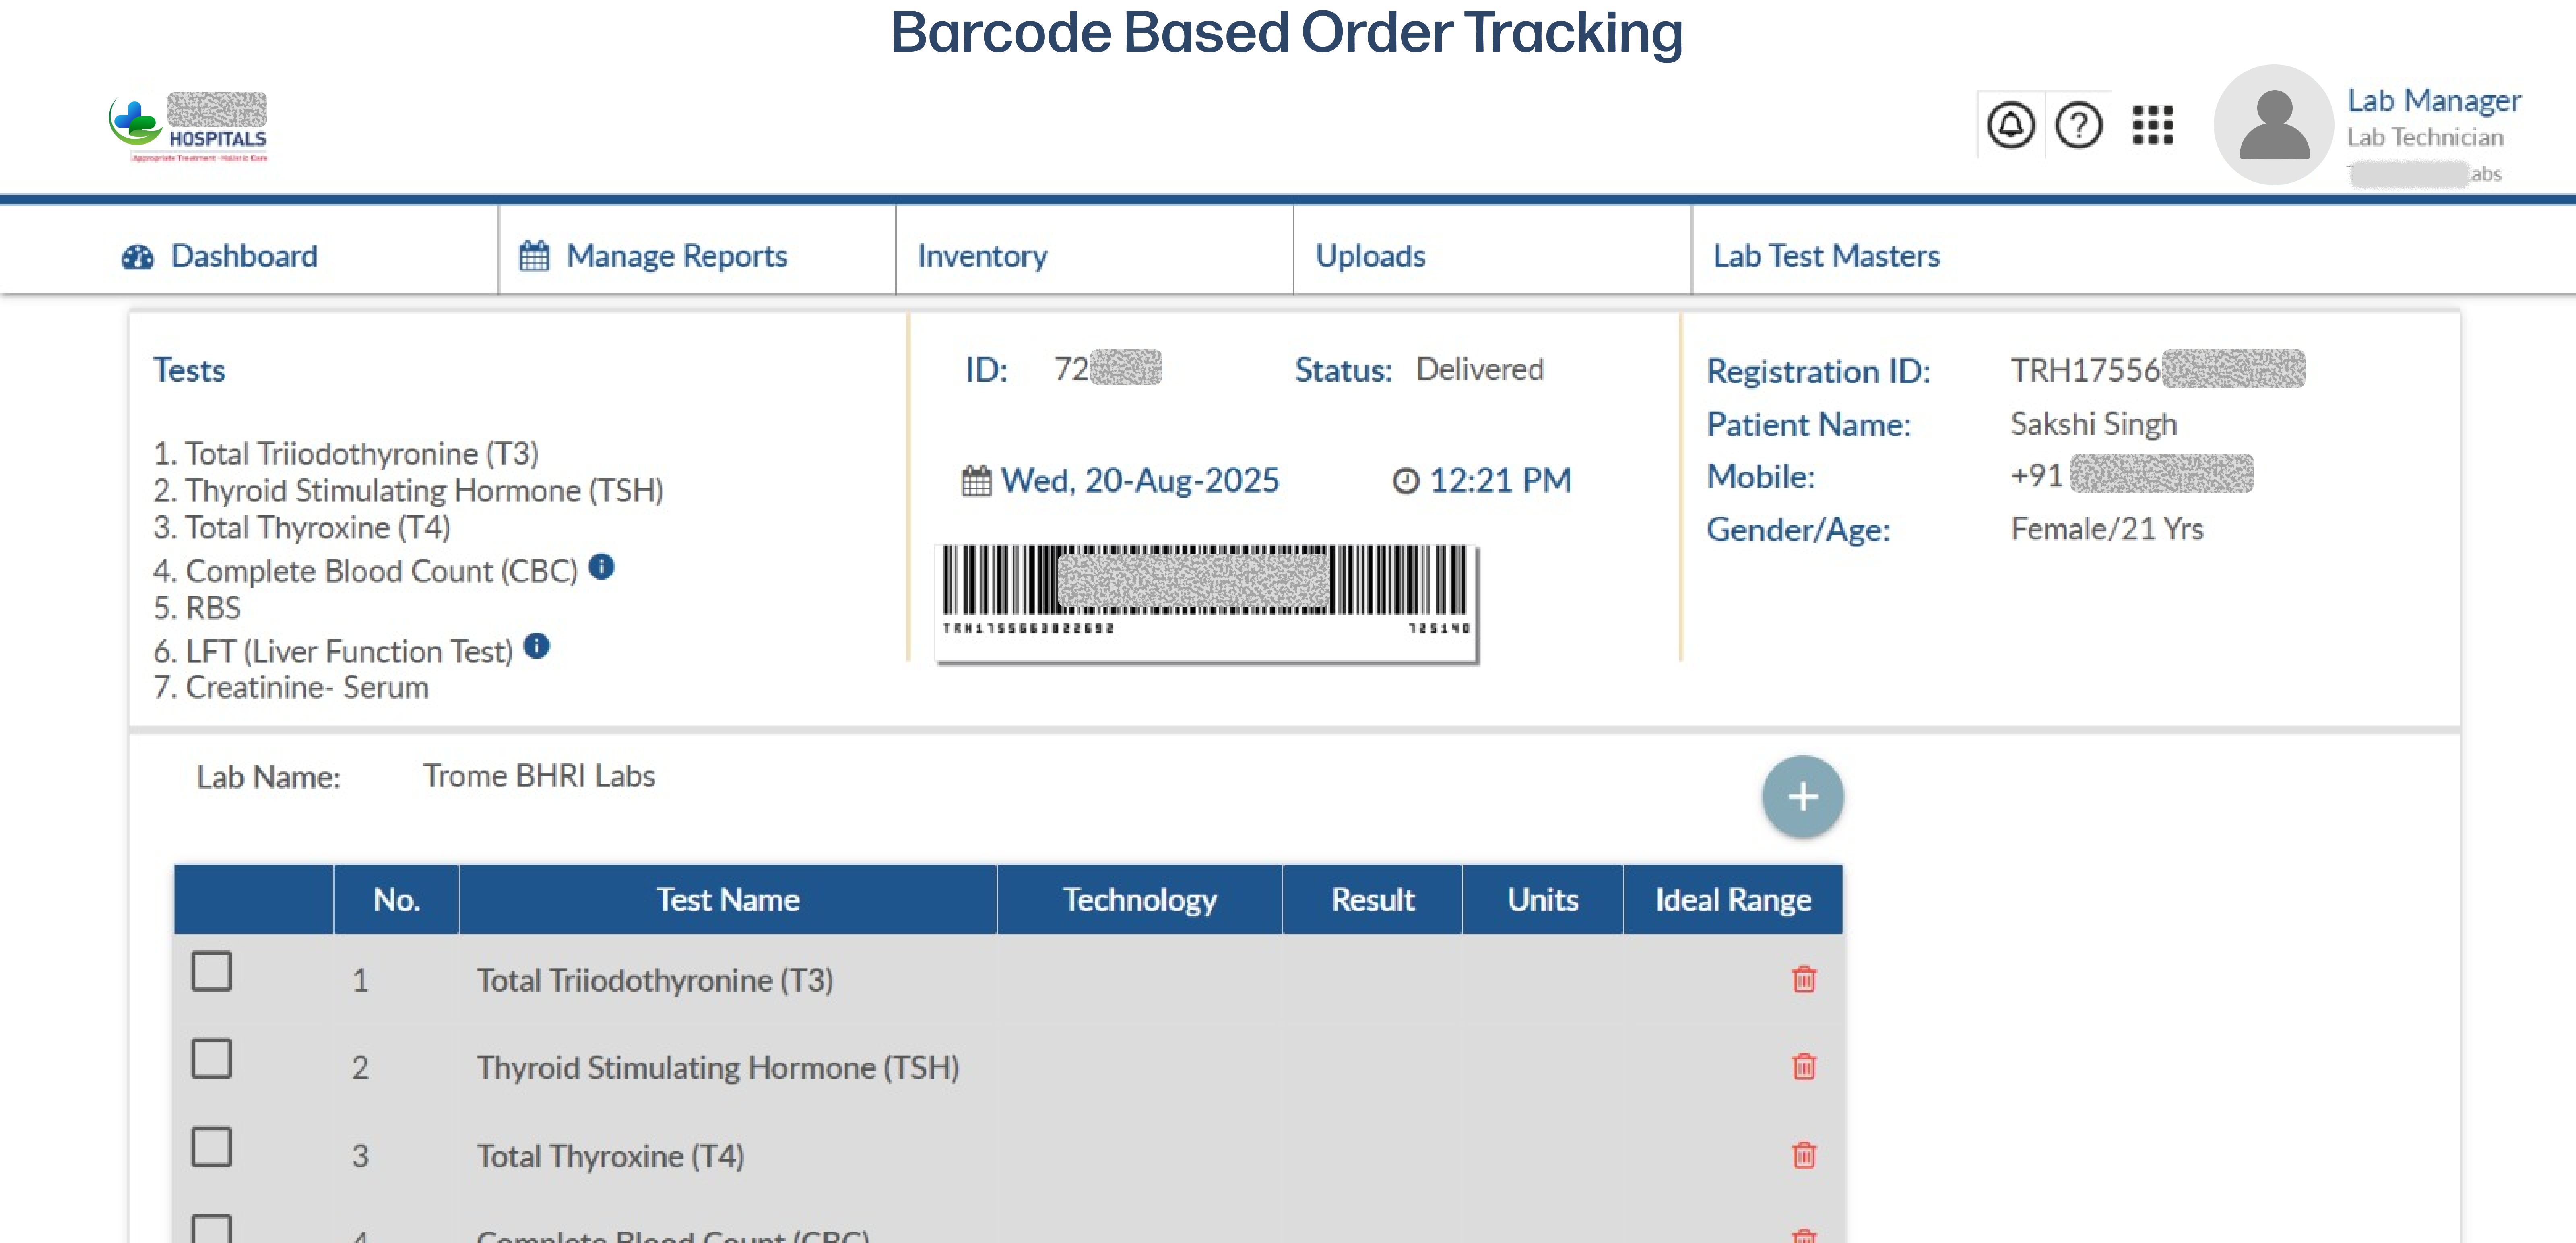Click the Result column header
2576x1243 pixels.
(x=1372, y=900)
